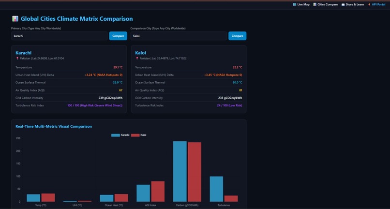Click Grid Carbon Intensity label in Karachi card
The height and width of the screenshot is (209, 390).
pos(30,98)
